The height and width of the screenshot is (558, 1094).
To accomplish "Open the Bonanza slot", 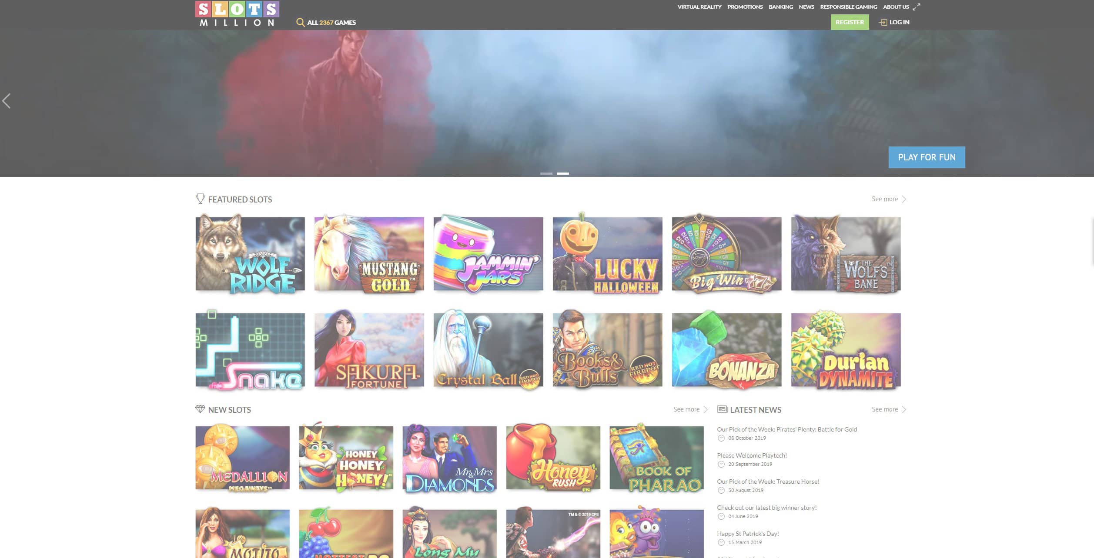I will (x=727, y=350).
